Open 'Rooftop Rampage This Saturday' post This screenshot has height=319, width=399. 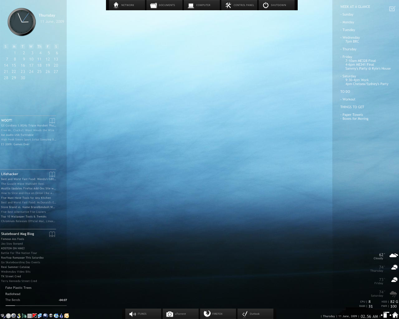22,258
